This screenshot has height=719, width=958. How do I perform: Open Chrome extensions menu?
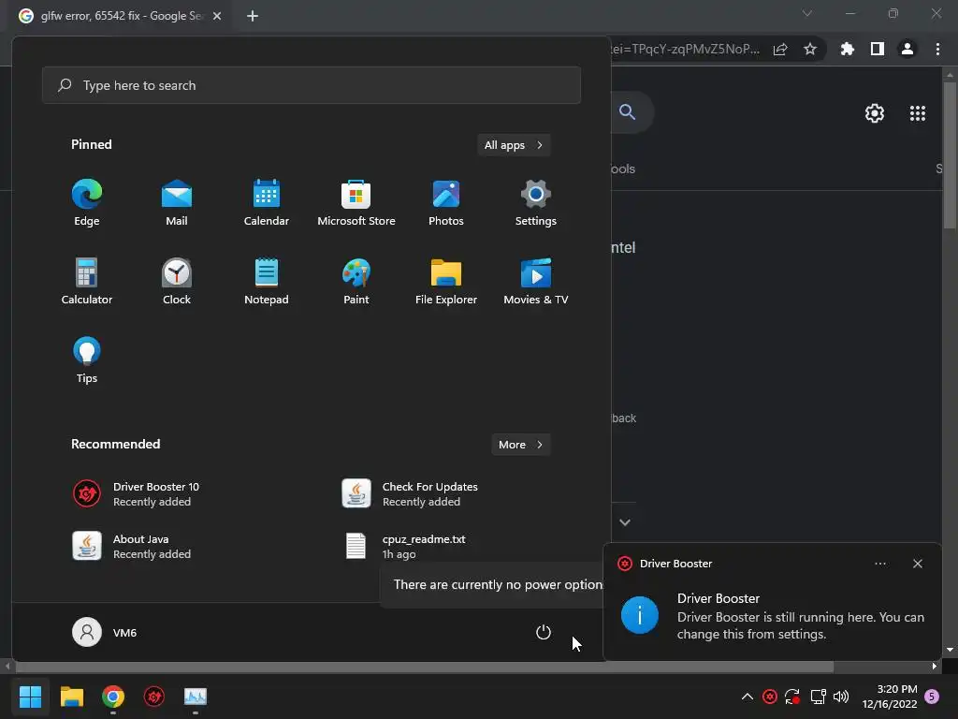point(848,49)
